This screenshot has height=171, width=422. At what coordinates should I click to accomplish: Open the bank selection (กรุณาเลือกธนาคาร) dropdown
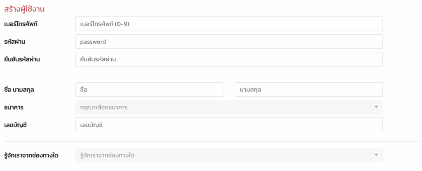[x=223, y=108]
